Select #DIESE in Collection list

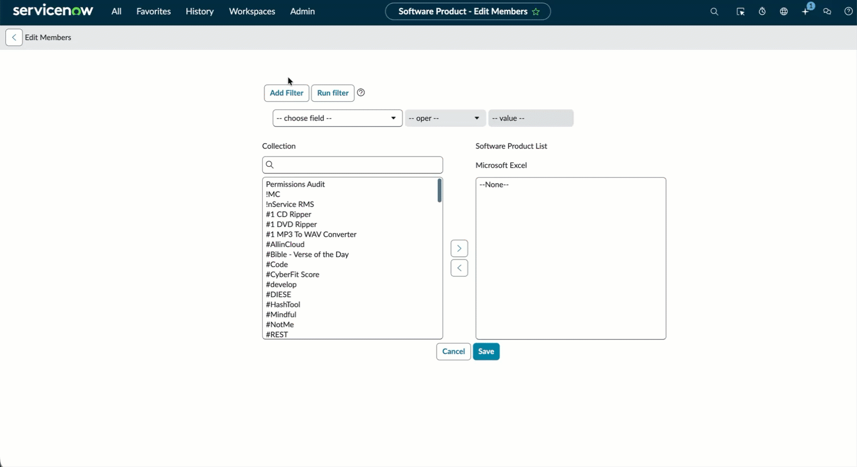278,295
